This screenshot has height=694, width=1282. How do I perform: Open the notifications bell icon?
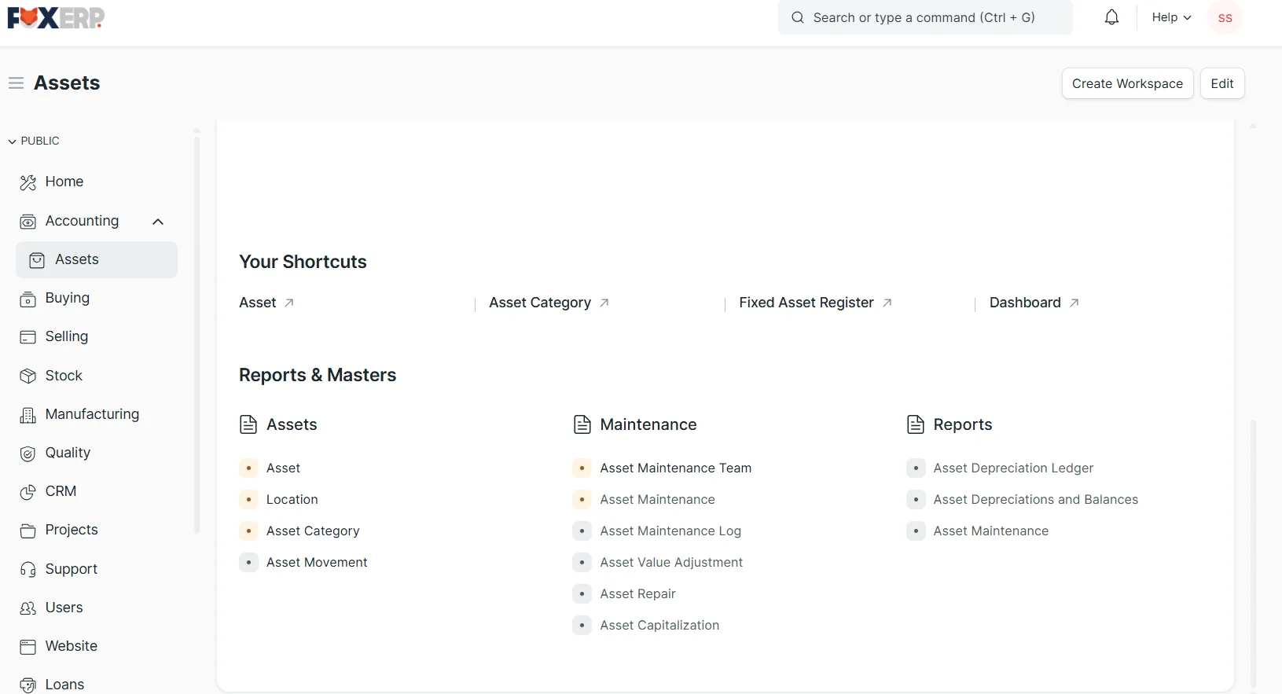1111,17
